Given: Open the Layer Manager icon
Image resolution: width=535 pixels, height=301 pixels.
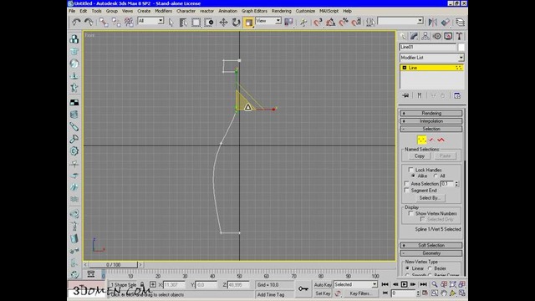Looking at the screenshot, I should [x=460, y=23].
